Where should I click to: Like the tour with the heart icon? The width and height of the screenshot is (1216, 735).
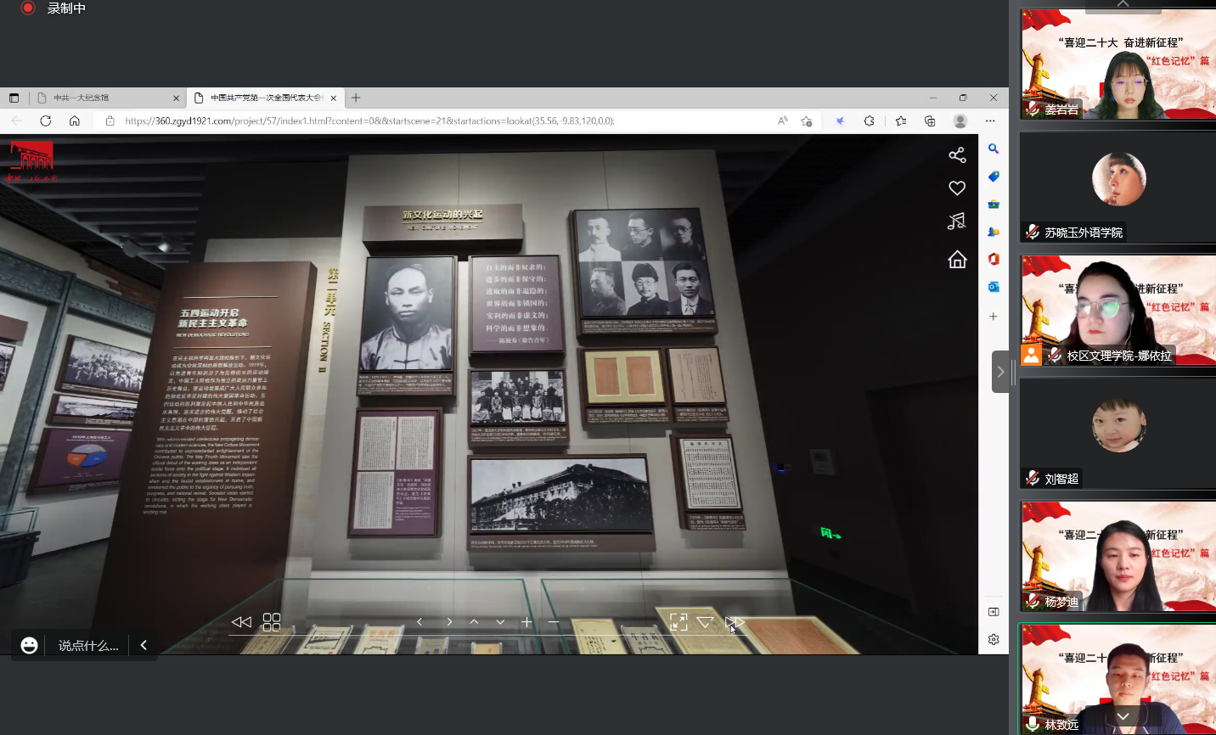957,188
